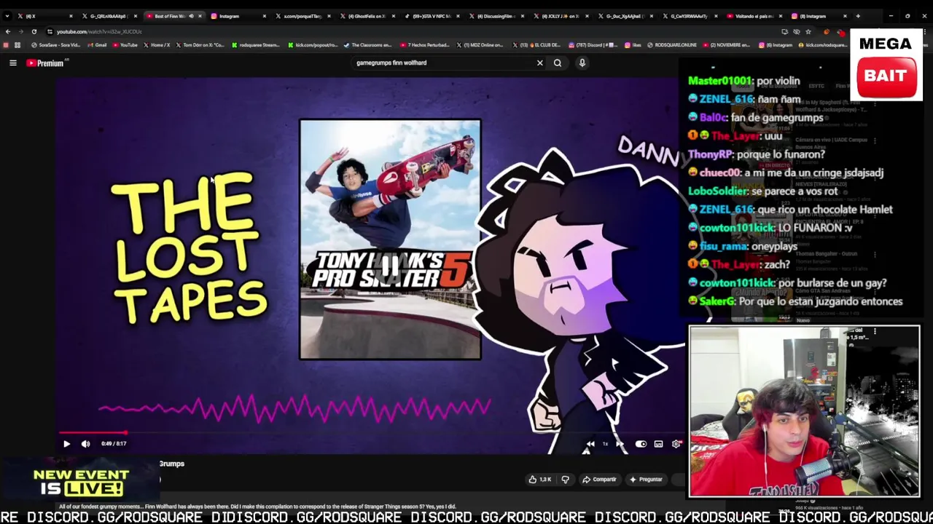Click the channel name ending in 'Grumps'
This screenshot has width=933, height=524.
(171, 464)
